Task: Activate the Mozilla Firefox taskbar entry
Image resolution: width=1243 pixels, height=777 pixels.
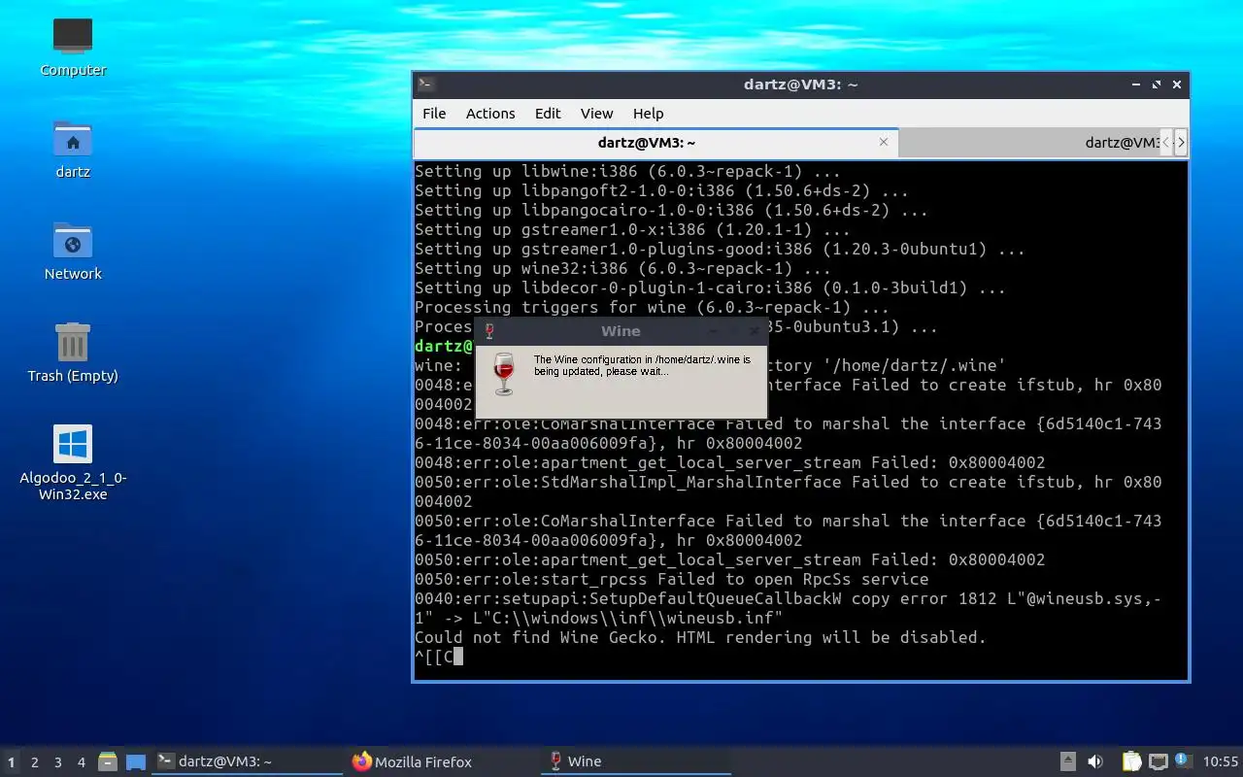Action: pos(442,762)
